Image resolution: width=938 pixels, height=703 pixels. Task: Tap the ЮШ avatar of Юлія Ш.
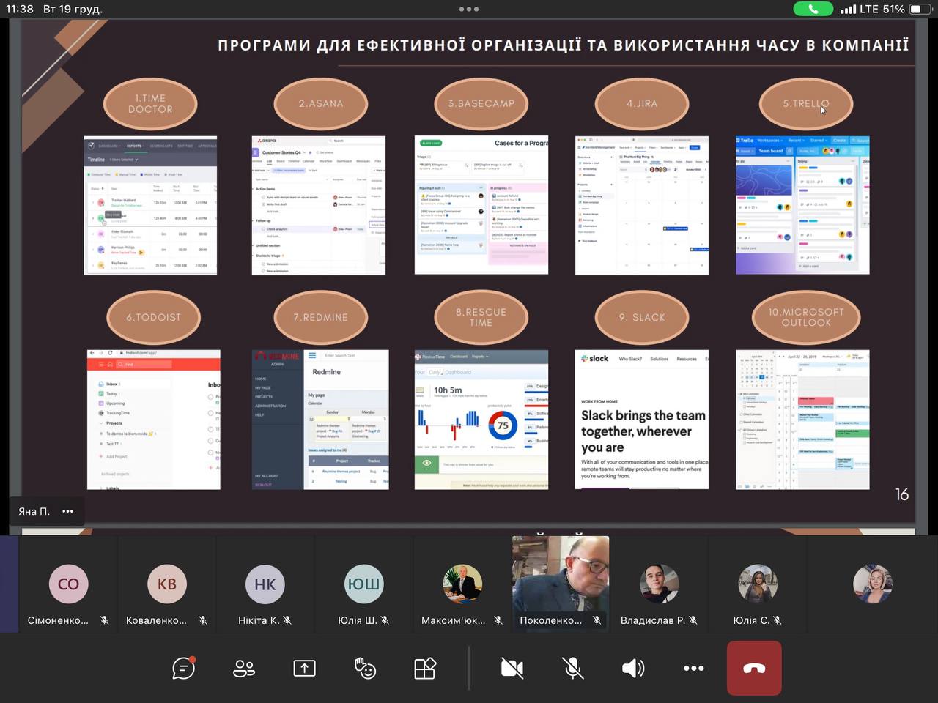[363, 584]
